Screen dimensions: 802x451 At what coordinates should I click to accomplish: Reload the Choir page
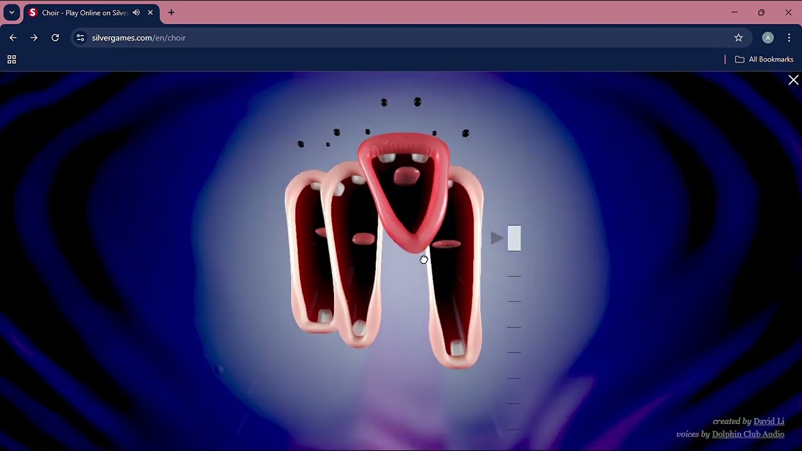pos(55,38)
